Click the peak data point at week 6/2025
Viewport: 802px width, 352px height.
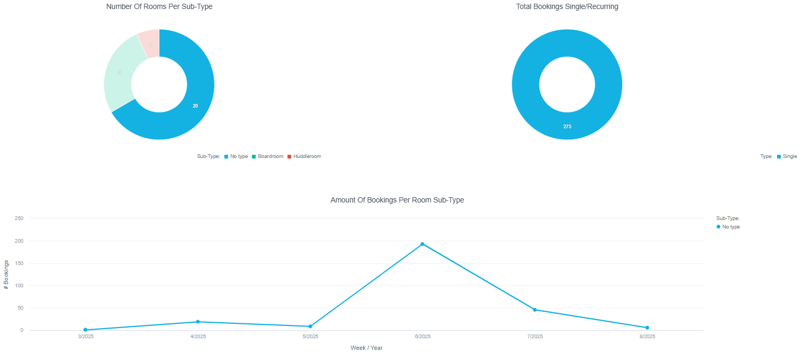click(422, 244)
